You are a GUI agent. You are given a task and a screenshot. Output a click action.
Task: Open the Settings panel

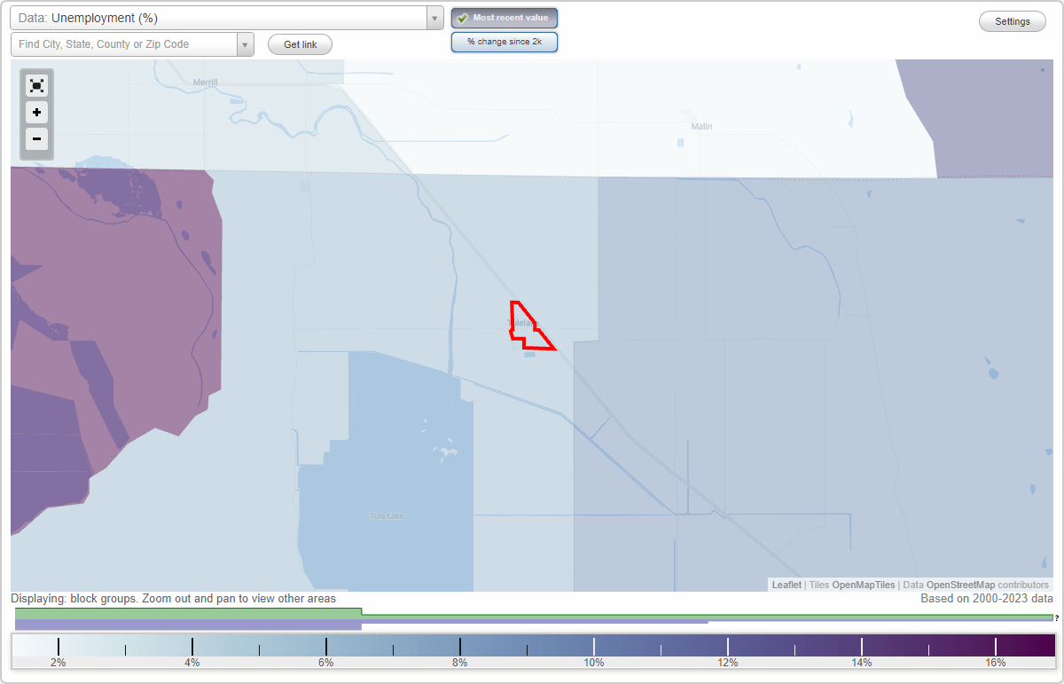pos(1012,20)
